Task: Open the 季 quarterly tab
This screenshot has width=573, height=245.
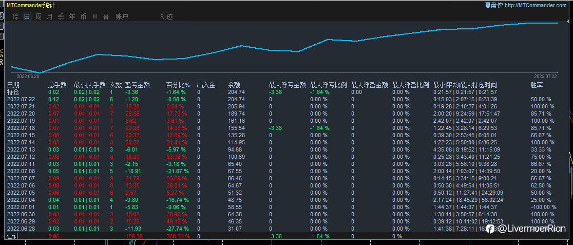Action: click(x=61, y=16)
